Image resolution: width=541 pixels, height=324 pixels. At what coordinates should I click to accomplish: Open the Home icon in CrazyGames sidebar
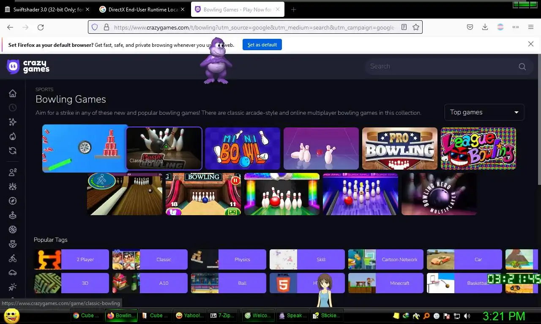(x=13, y=93)
